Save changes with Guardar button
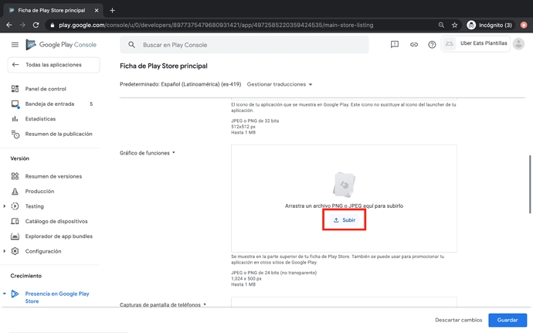The height and width of the screenshot is (333, 533). (507, 320)
